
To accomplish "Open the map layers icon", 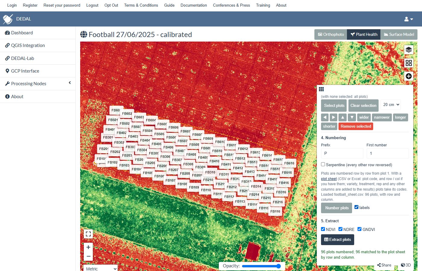I will tap(409, 50).
